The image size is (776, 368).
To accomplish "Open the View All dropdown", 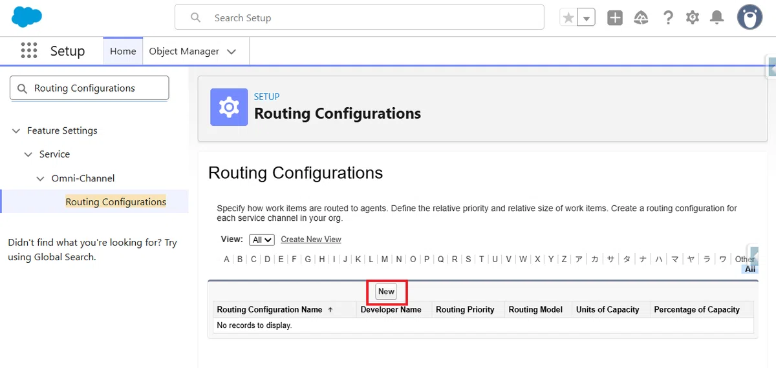I will click(x=262, y=240).
